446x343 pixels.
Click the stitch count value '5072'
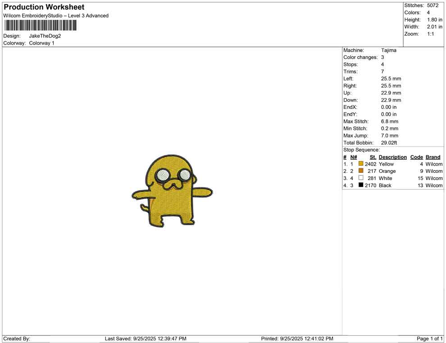(432, 5)
